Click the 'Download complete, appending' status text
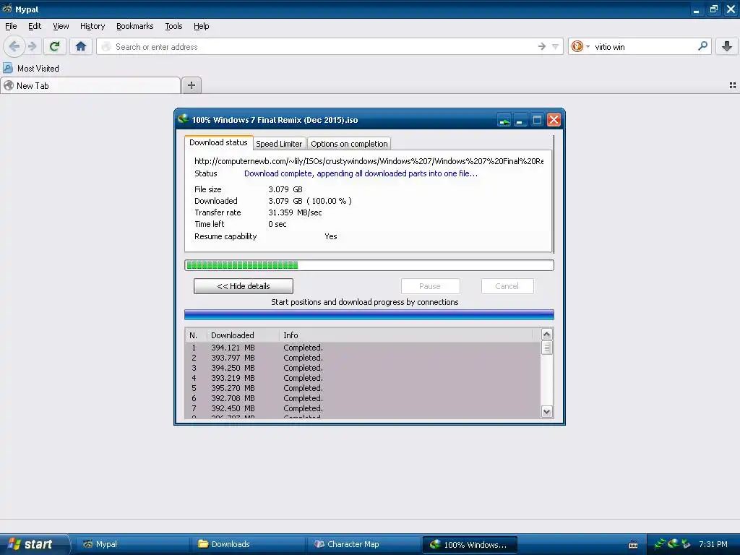 point(361,173)
